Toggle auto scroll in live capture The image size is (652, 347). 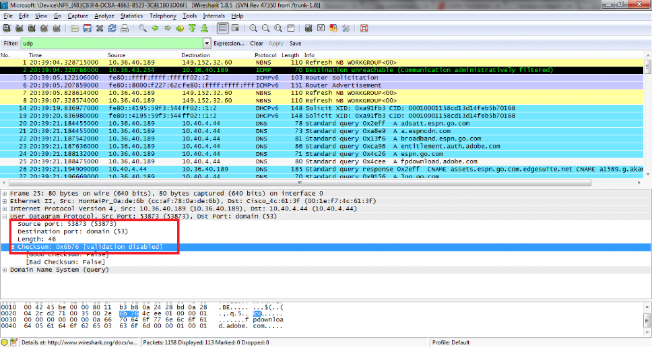[235, 28]
